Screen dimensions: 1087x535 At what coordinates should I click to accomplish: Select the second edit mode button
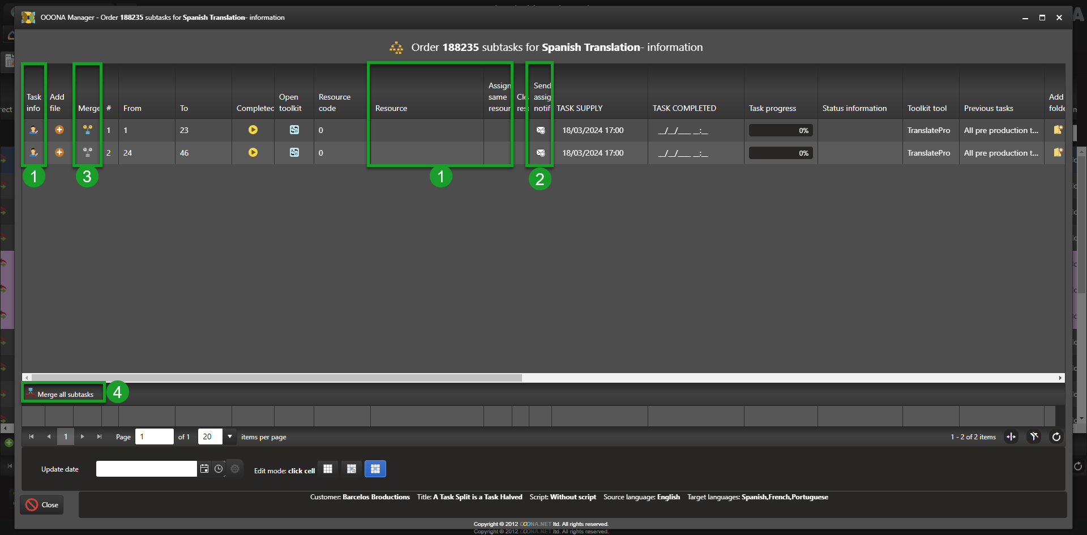coord(352,469)
